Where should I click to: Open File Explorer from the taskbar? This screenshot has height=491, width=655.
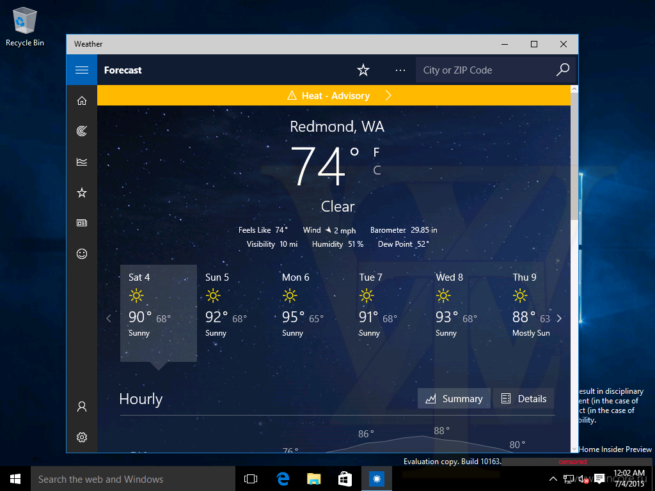[313, 479]
